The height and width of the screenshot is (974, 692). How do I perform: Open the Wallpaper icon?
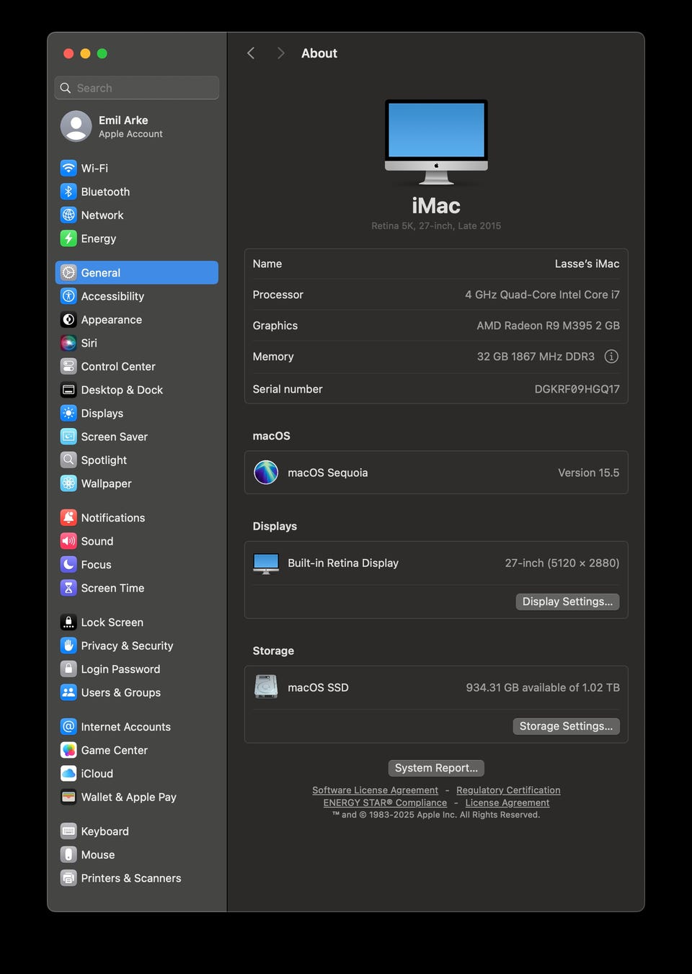click(x=68, y=483)
